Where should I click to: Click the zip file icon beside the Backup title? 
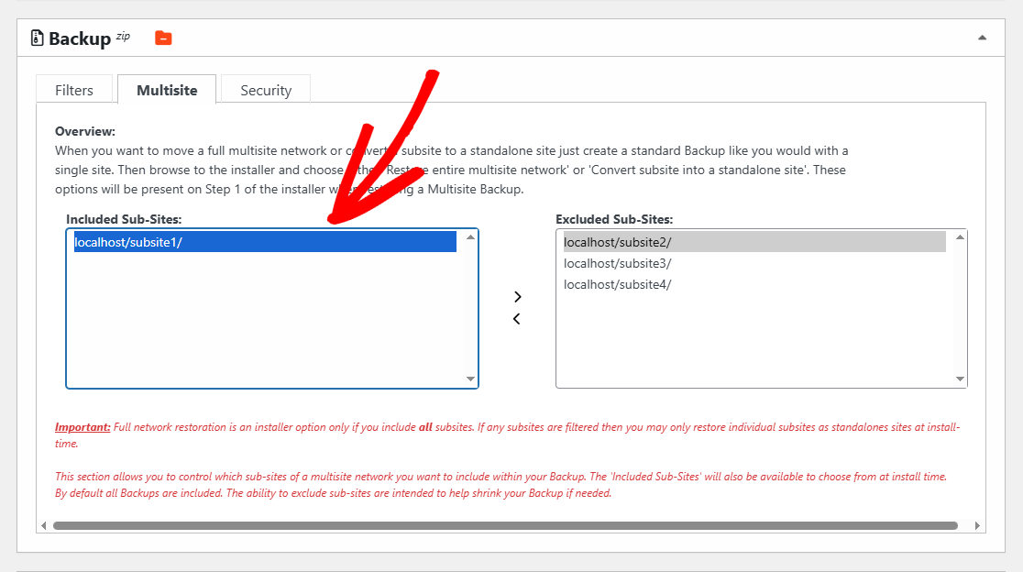(35, 38)
